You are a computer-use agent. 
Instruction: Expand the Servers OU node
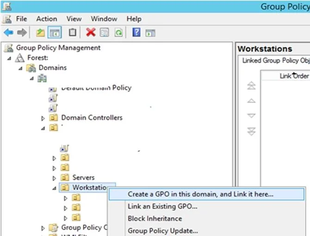54,178
